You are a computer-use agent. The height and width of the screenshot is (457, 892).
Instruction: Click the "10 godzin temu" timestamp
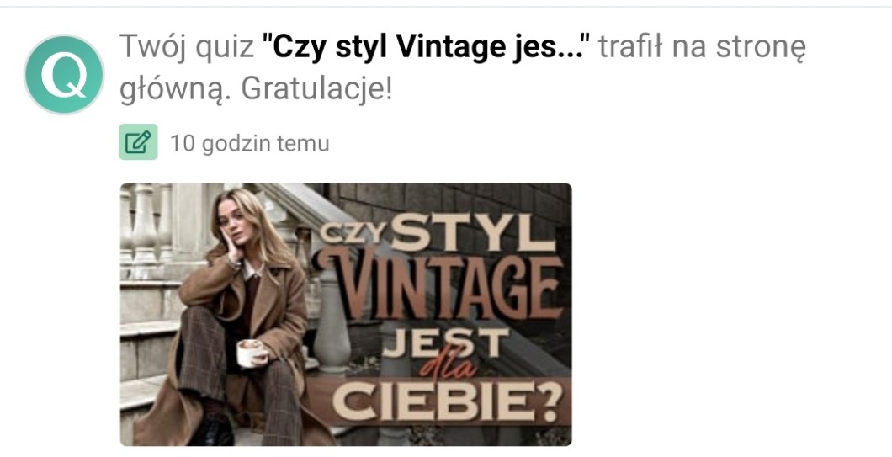(250, 143)
